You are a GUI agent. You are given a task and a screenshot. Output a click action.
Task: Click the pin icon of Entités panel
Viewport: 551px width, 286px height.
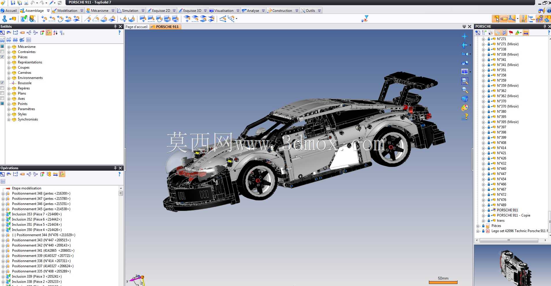(115, 27)
